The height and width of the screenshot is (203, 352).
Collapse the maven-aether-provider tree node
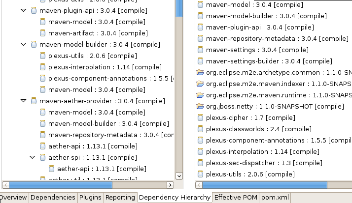23,101
